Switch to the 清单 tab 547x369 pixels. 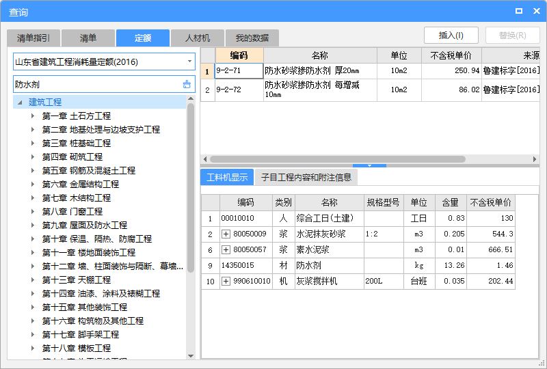(88, 38)
